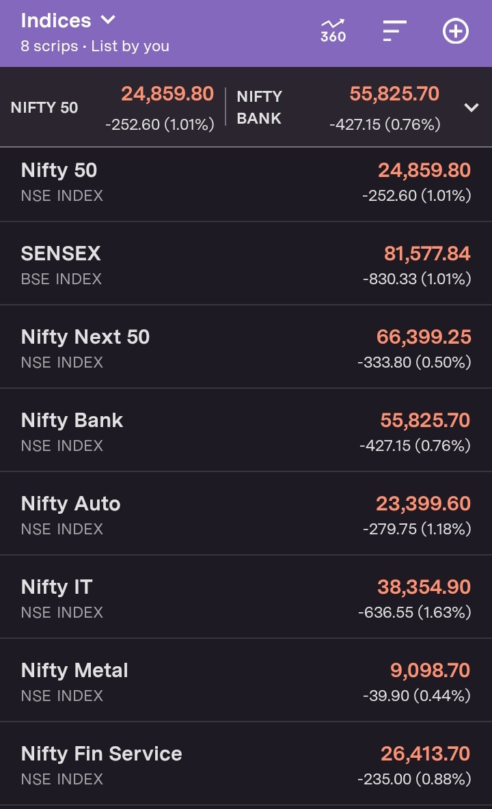The image size is (492, 809).
Task: Tap Nifty Auto change -279.75 (1.18%)
Action: pos(417,529)
